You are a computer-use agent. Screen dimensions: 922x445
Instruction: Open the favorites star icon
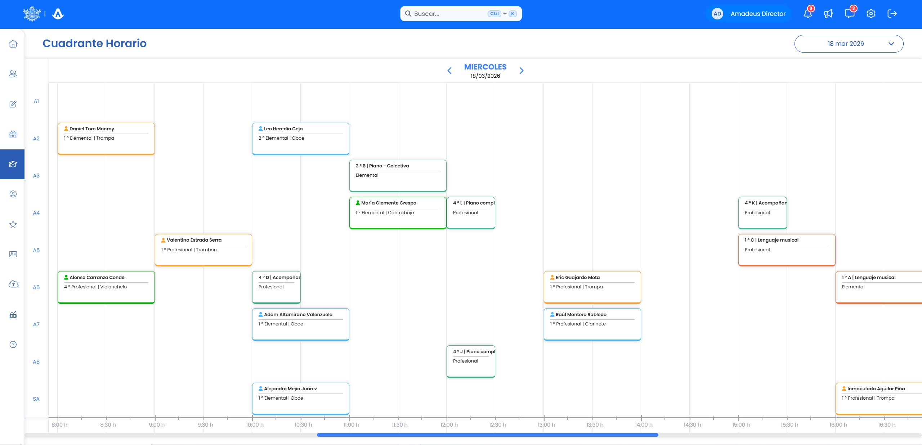click(13, 224)
